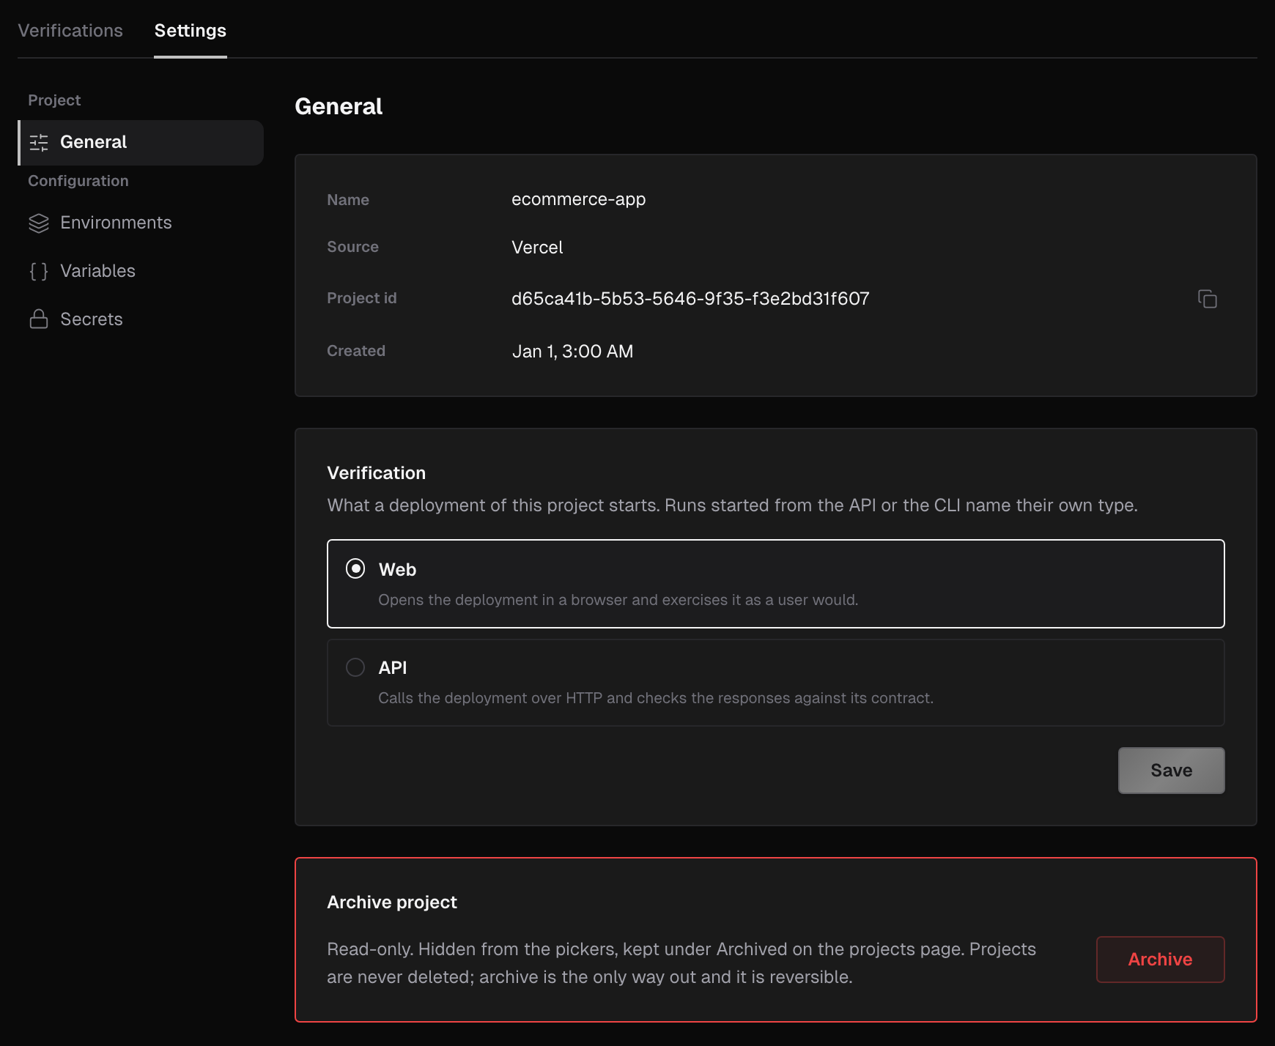Image resolution: width=1275 pixels, height=1046 pixels.
Task: Click the Archive project heading
Action: 392,902
